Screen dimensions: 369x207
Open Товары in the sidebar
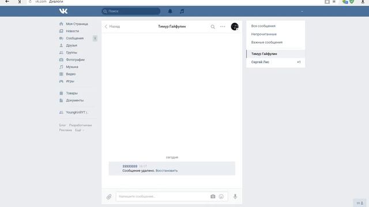71,93
